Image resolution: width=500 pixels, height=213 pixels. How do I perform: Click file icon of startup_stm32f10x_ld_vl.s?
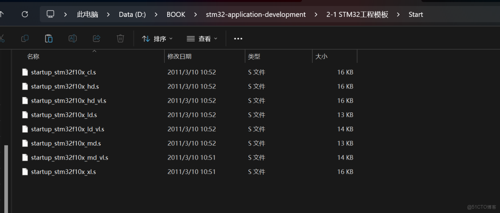(25, 129)
